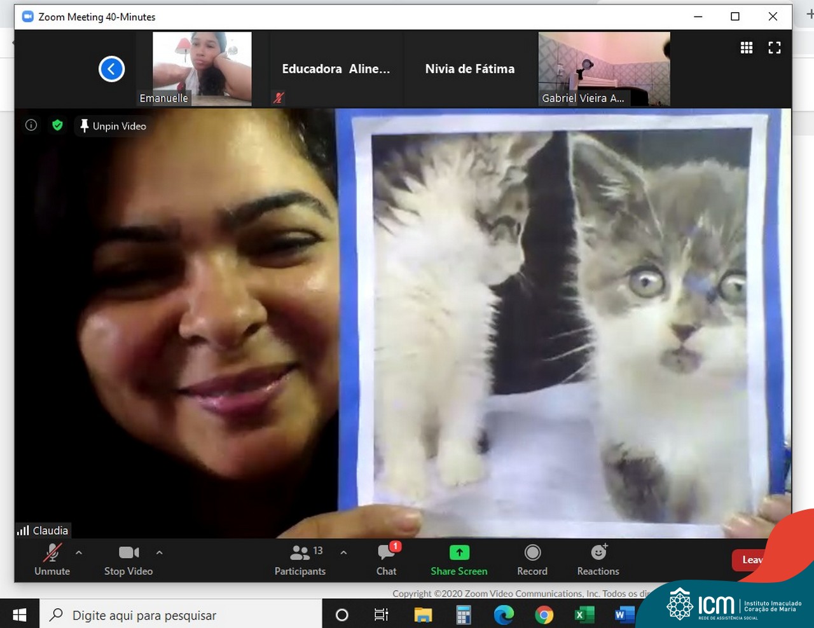Open the Participants list
814x628 pixels.
coord(300,559)
